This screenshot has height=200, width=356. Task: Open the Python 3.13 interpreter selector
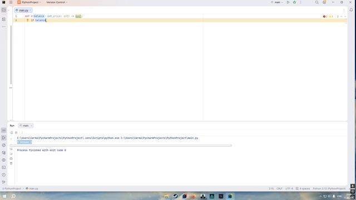click(x=329, y=189)
